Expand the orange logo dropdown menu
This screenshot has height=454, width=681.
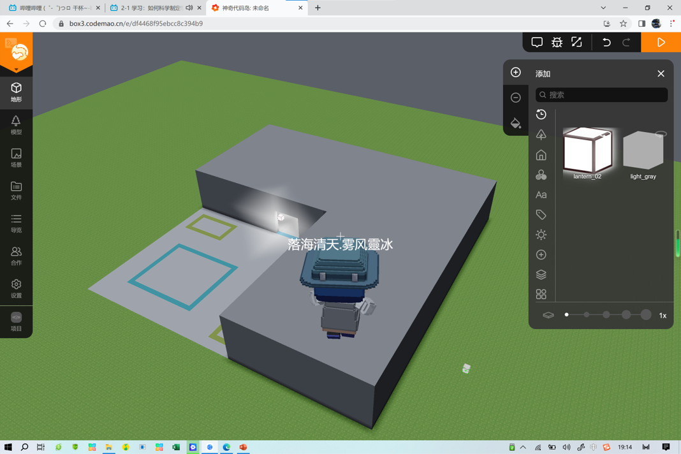(x=16, y=69)
